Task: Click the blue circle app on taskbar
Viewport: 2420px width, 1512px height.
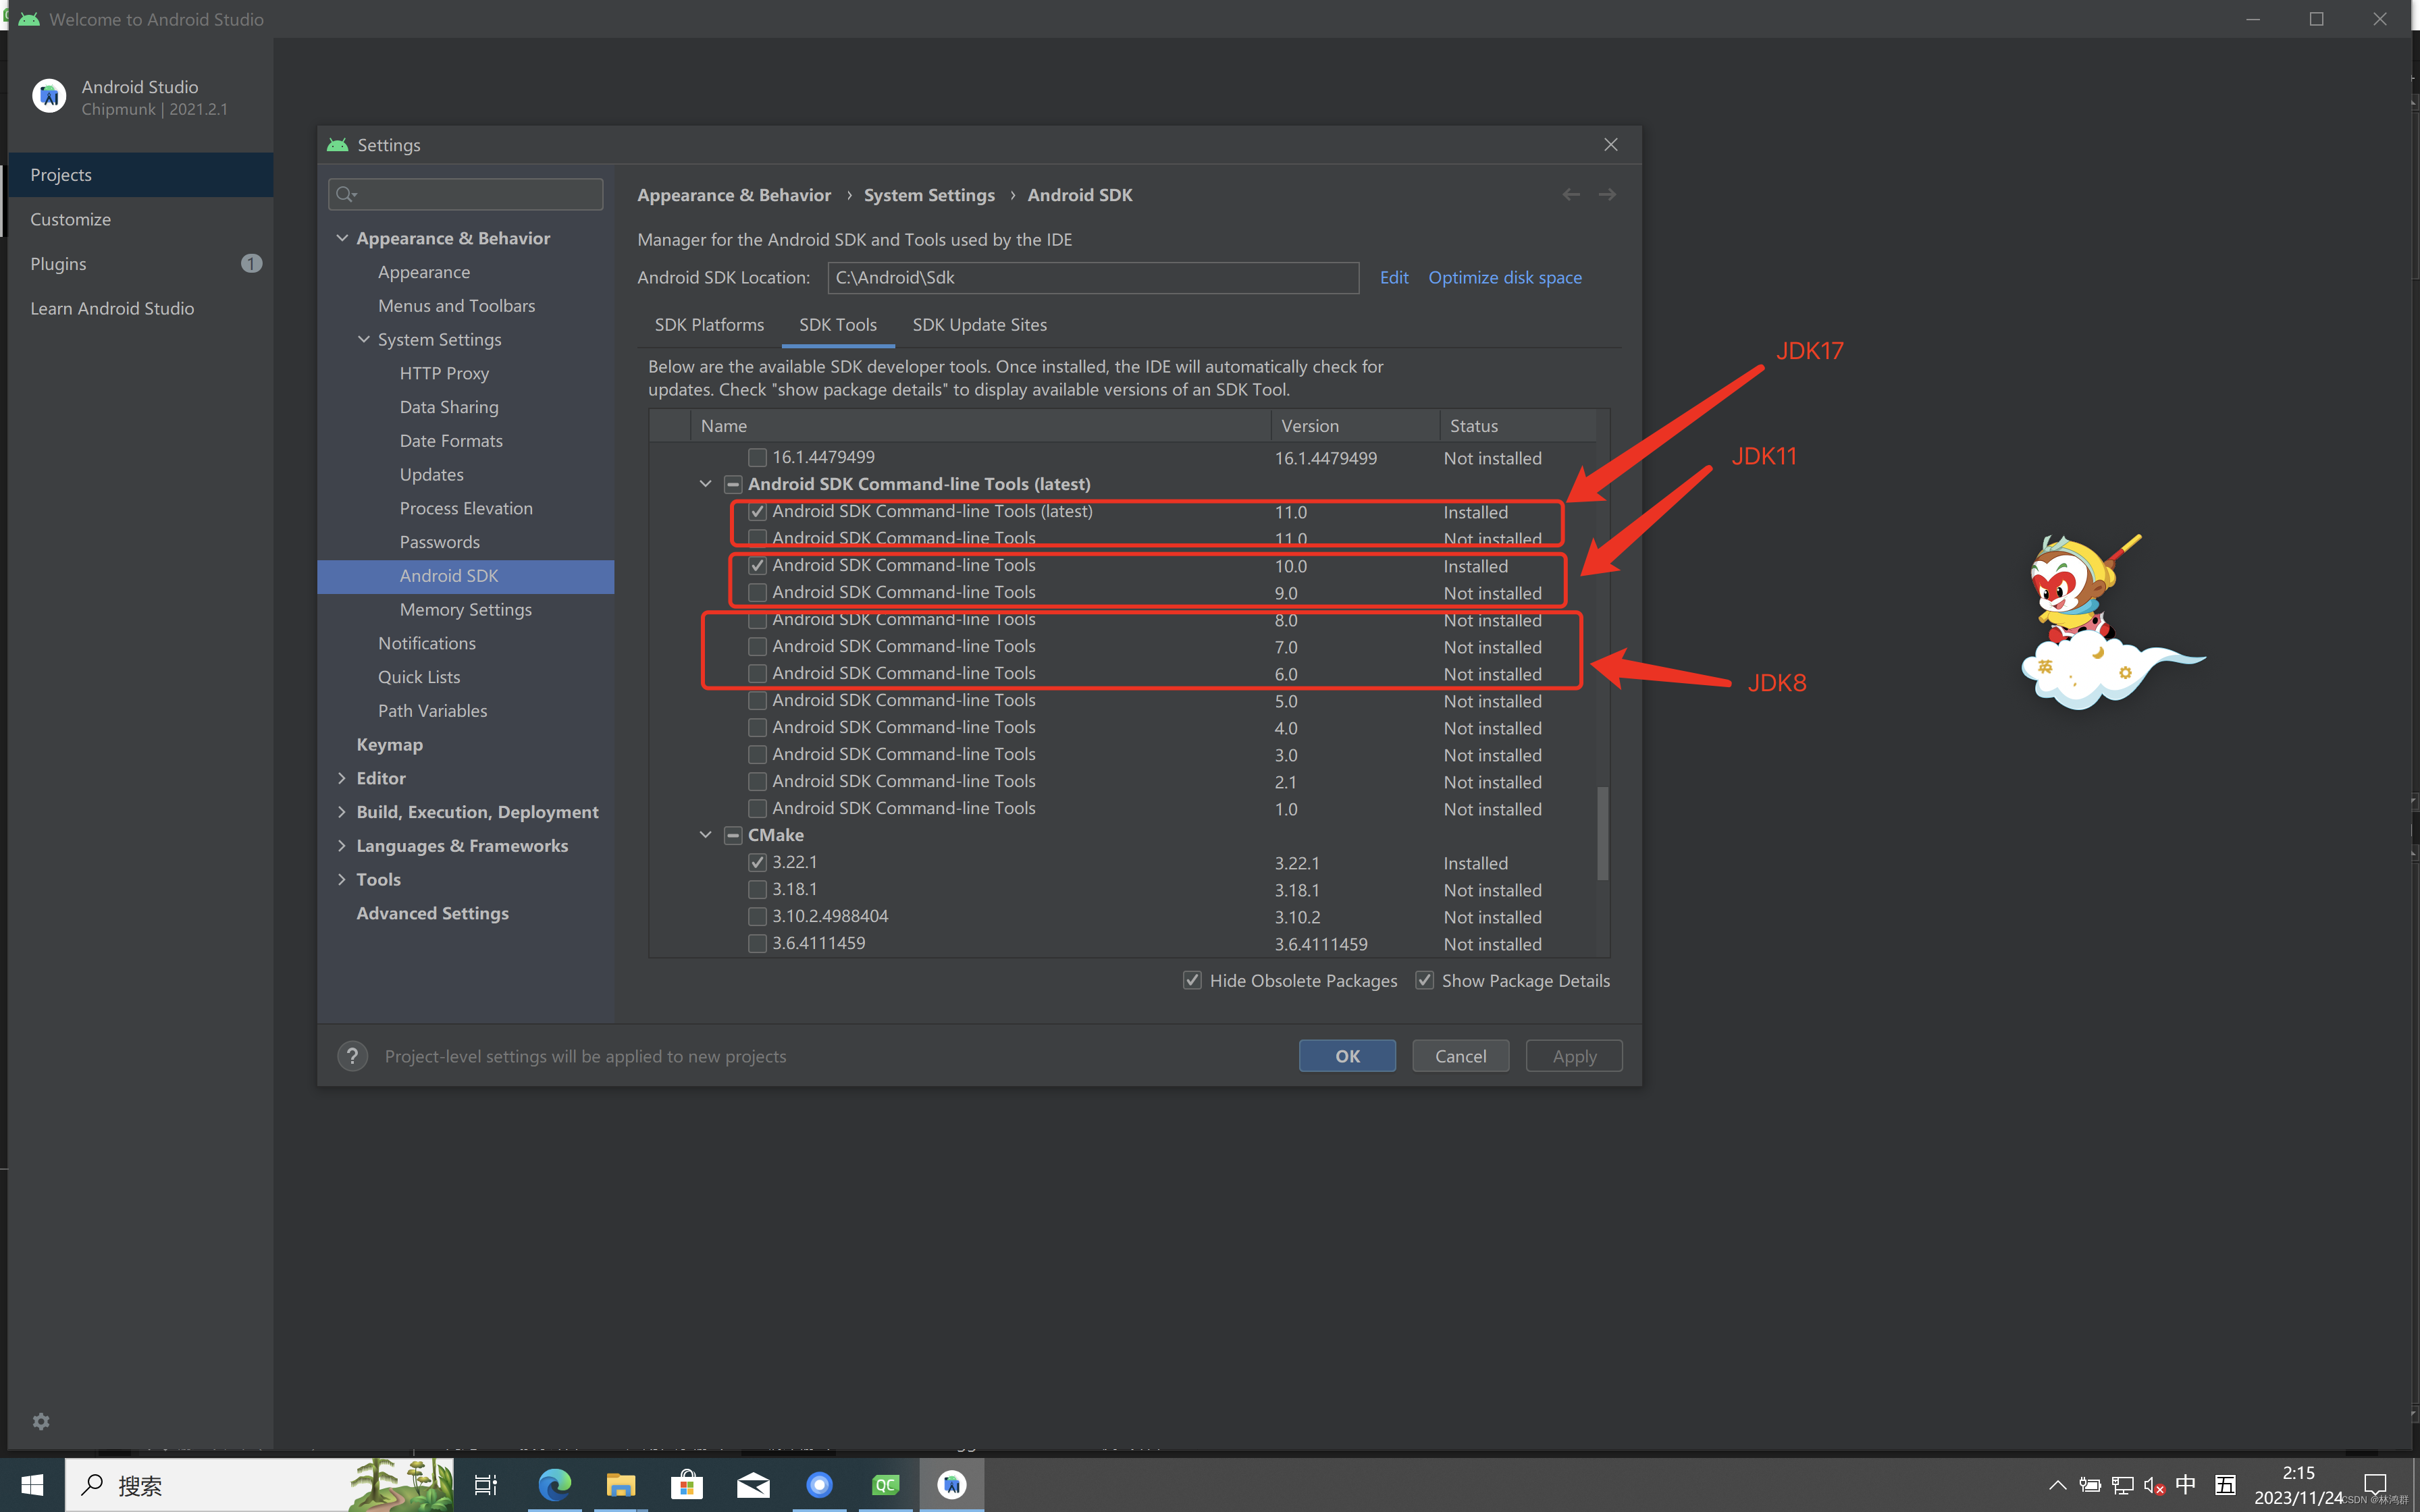Action: tap(819, 1485)
